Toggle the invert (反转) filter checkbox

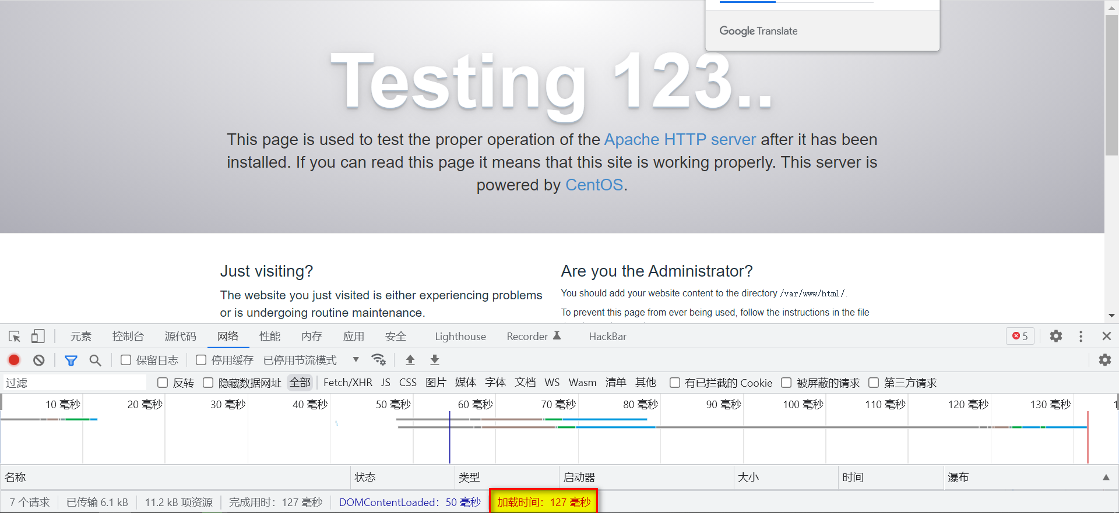pyautogui.click(x=163, y=383)
